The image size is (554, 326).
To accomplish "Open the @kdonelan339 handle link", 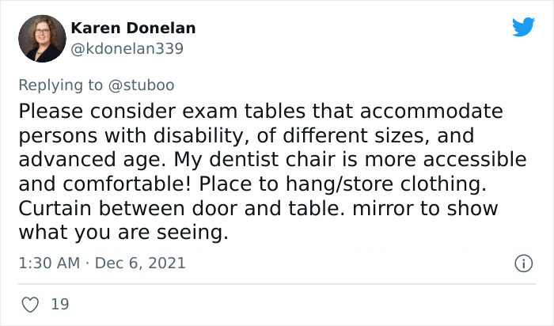I will click(x=127, y=48).
